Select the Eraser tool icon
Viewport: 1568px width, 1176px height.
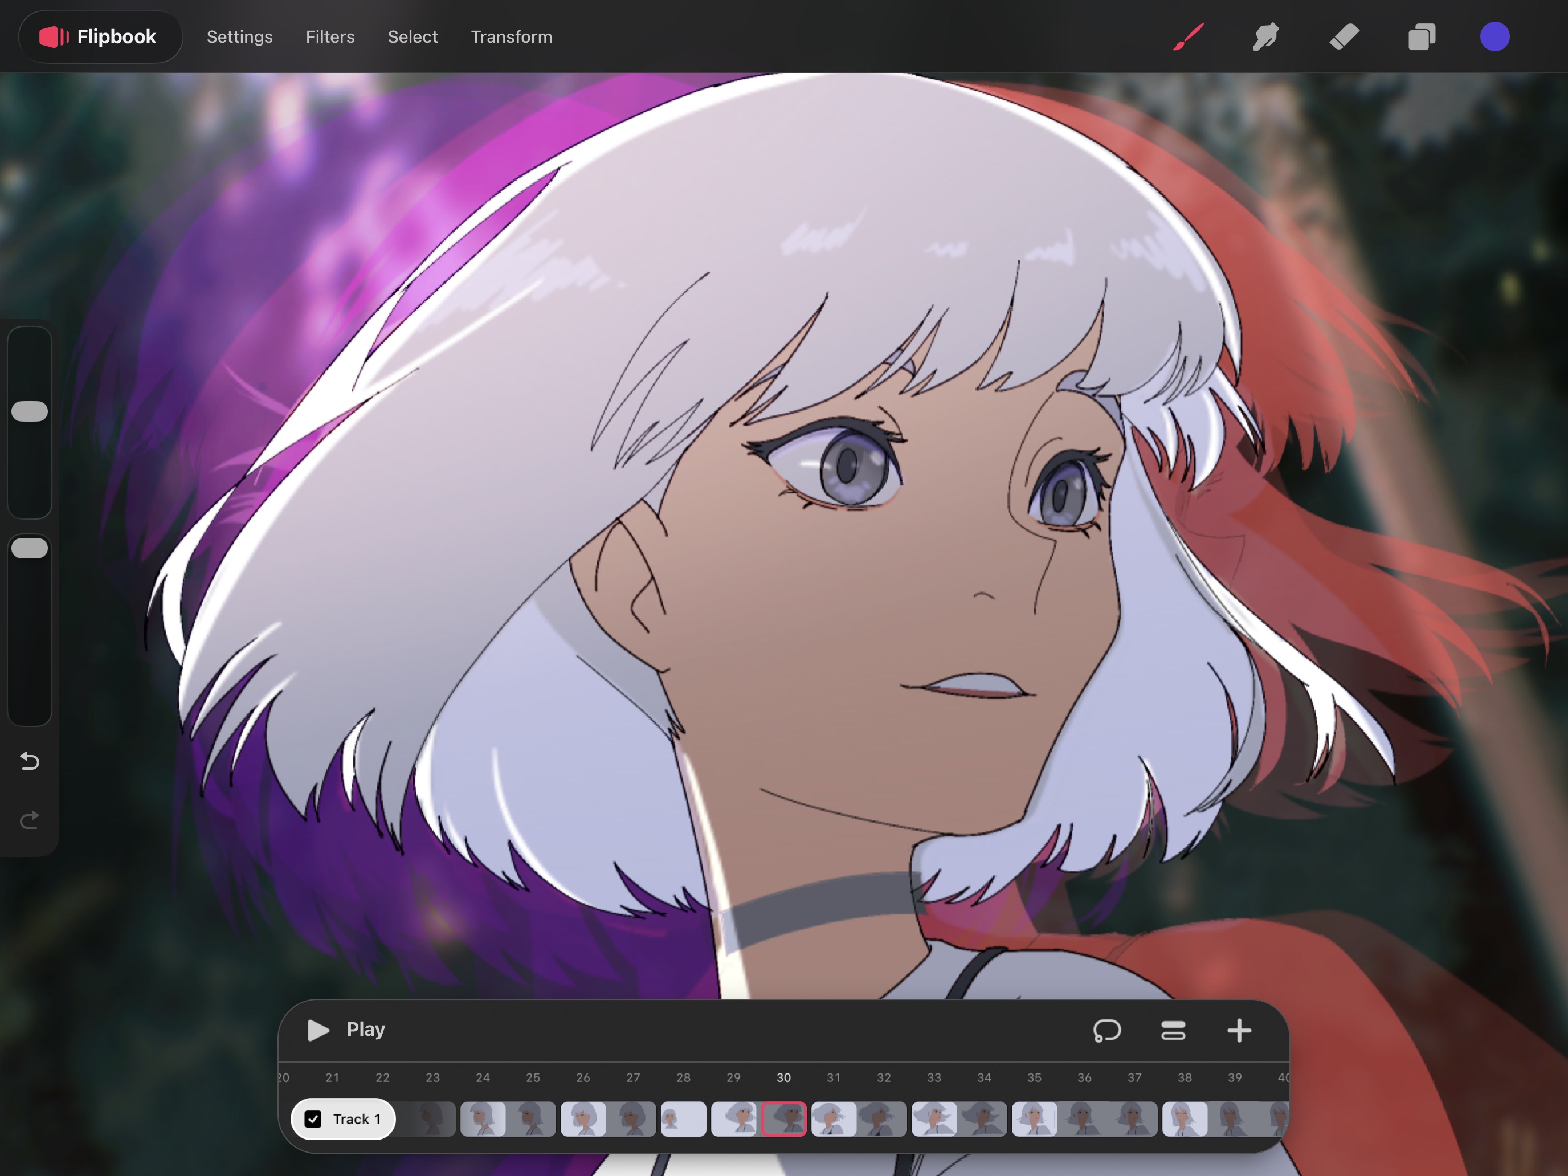pos(1344,37)
